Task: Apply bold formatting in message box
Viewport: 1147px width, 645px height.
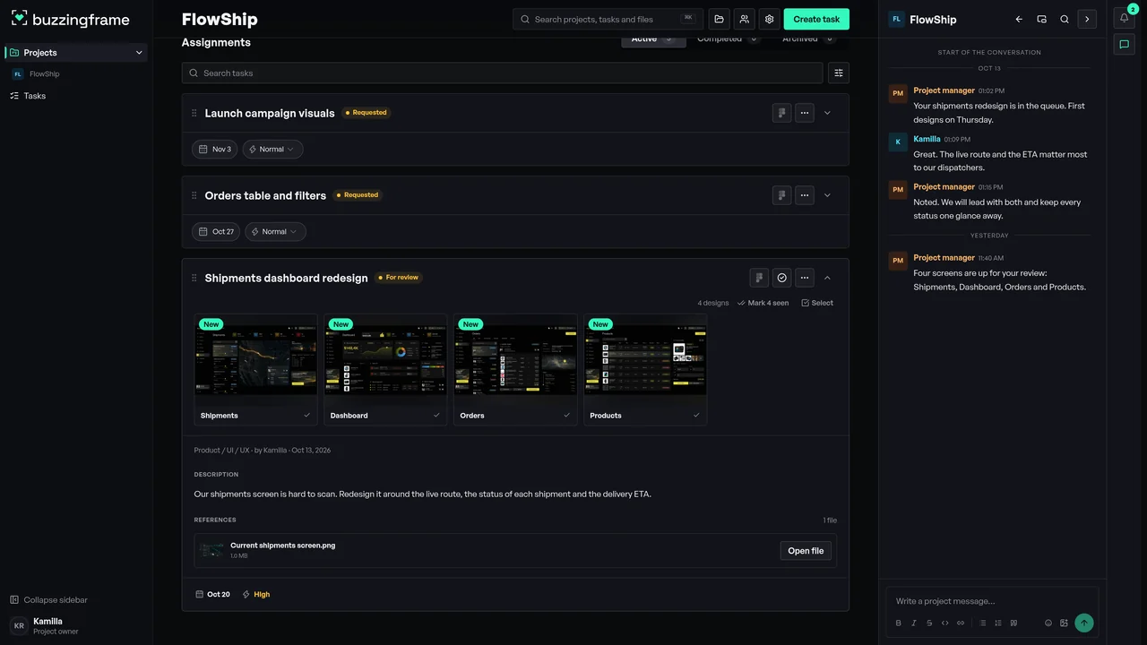Action: pyautogui.click(x=899, y=623)
